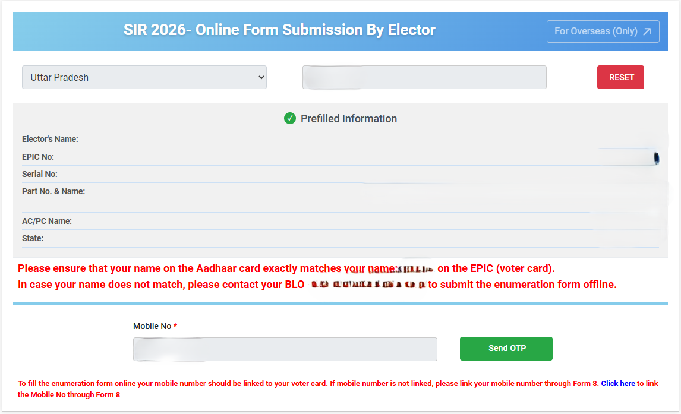Click the Prefilled Information heading text

[x=348, y=119]
